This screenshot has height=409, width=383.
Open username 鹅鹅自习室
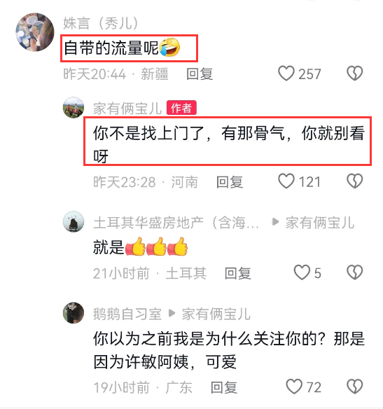(x=127, y=314)
